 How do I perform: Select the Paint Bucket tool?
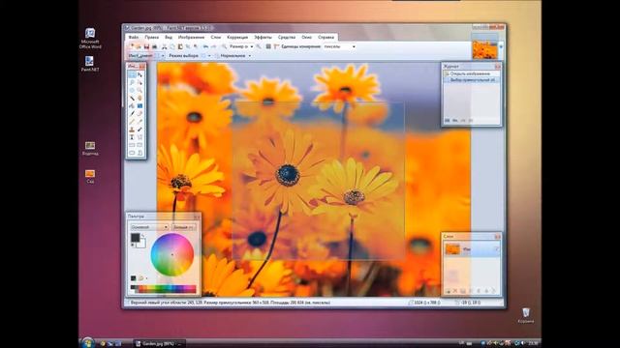tap(132, 105)
